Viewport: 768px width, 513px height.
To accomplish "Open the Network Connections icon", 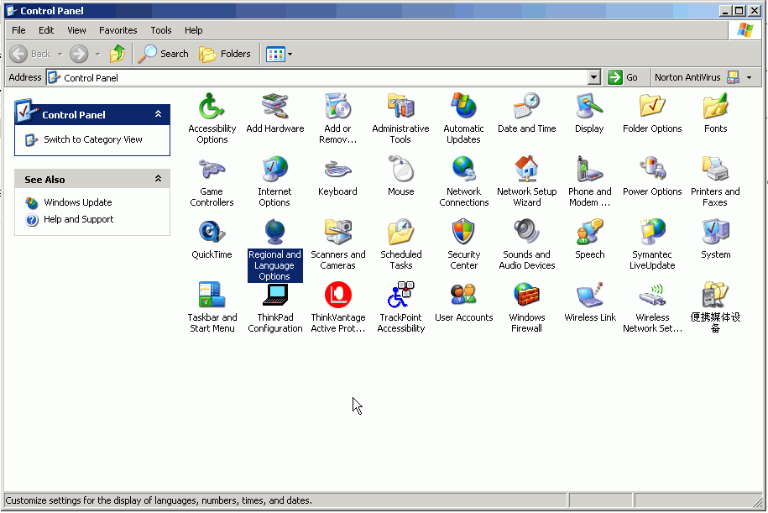I will (x=463, y=170).
